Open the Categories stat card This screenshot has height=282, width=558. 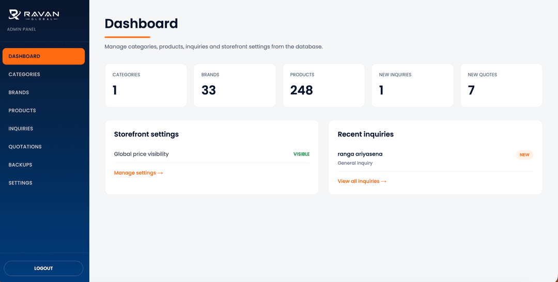click(146, 85)
